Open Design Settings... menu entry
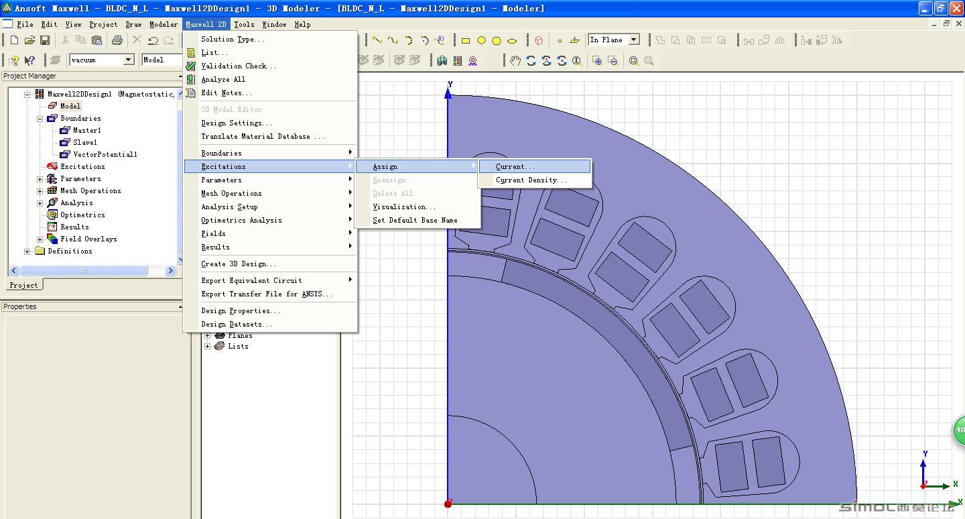This screenshot has height=519, width=965. pos(270,123)
